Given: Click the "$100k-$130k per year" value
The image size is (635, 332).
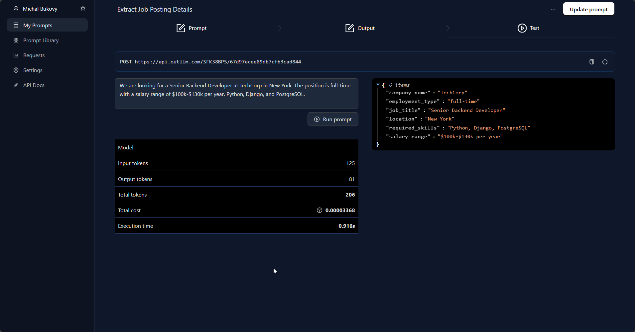Looking at the screenshot, I should coord(470,136).
